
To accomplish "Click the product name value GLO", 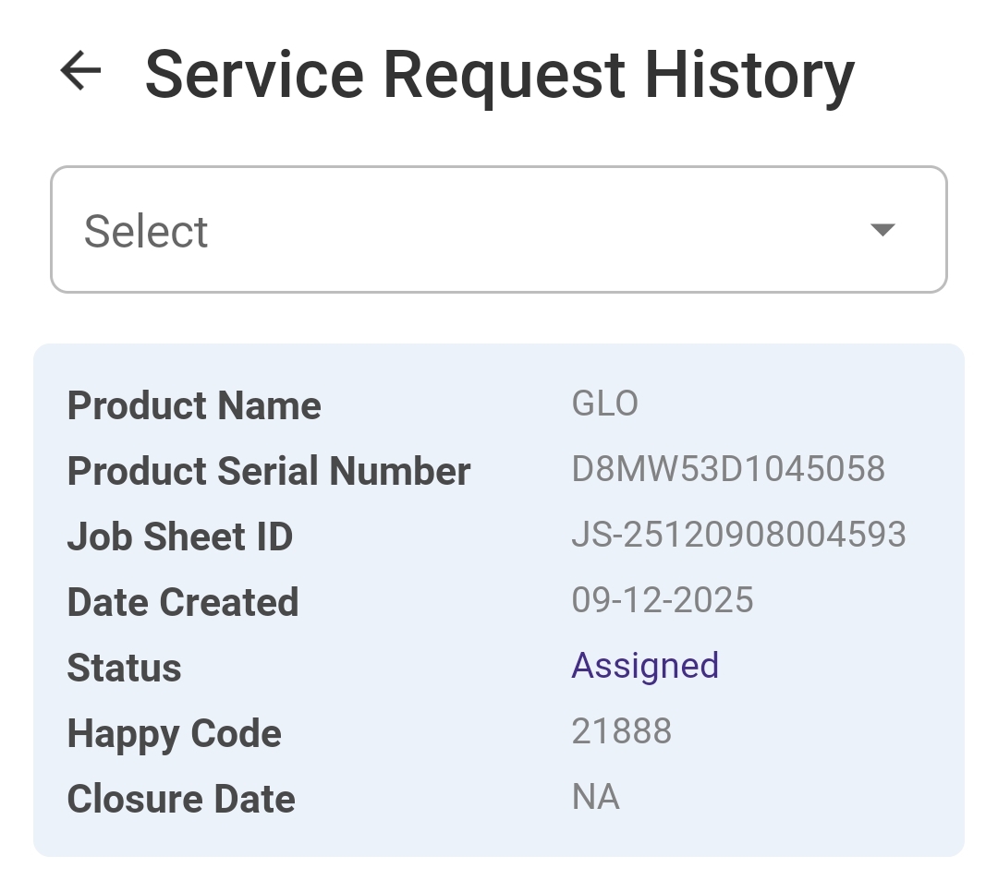I will click(x=604, y=404).
